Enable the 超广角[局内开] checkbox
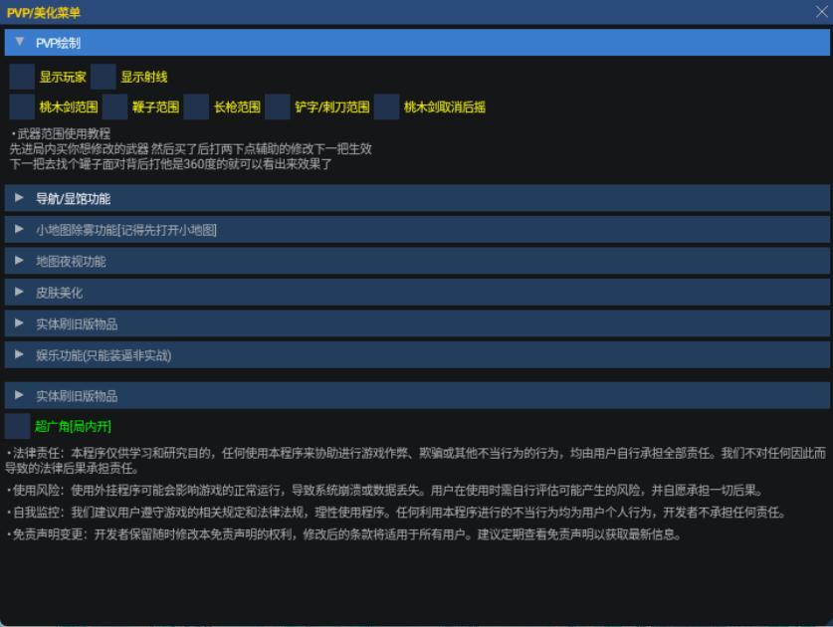The width and height of the screenshot is (833, 627). (x=18, y=426)
